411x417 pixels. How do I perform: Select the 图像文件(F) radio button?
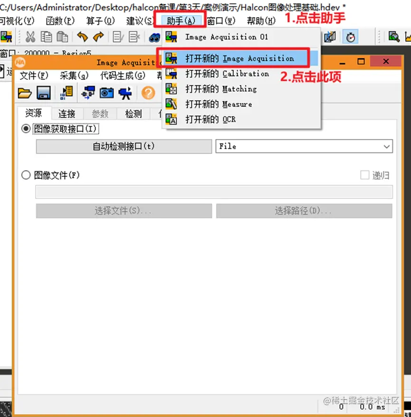(x=26, y=175)
